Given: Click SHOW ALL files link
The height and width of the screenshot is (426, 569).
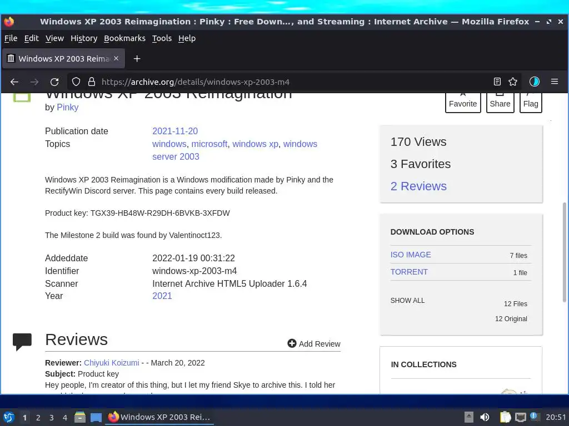Looking at the screenshot, I should click(x=407, y=301).
